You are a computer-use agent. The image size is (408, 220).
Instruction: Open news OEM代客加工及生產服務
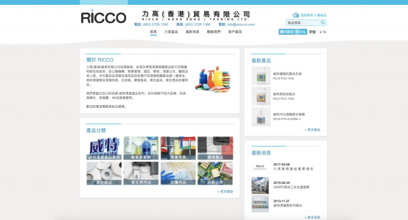(291, 187)
